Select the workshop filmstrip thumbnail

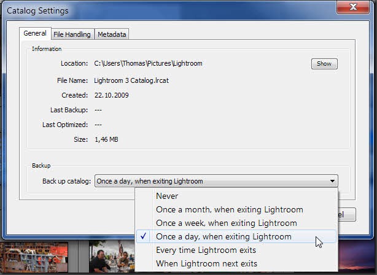[x=34, y=257]
